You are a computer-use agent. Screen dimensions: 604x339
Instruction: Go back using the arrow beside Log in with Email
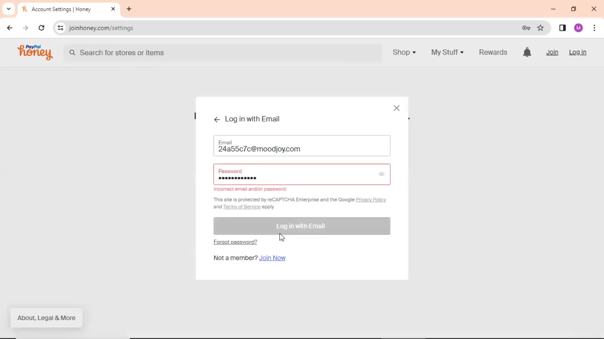coord(217,120)
